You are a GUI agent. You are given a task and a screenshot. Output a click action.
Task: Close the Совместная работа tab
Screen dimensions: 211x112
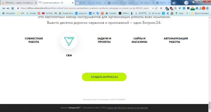point(73,3)
